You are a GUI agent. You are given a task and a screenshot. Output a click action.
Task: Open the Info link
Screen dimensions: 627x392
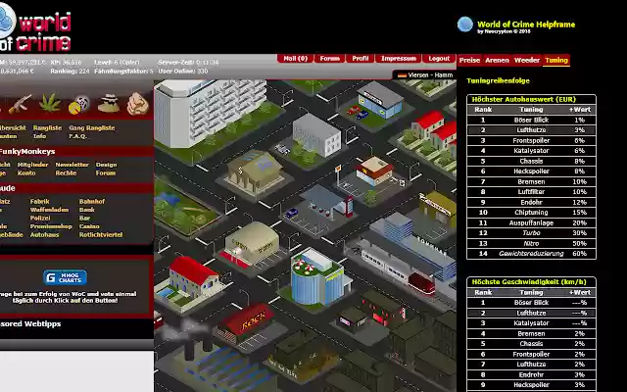click(x=39, y=136)
